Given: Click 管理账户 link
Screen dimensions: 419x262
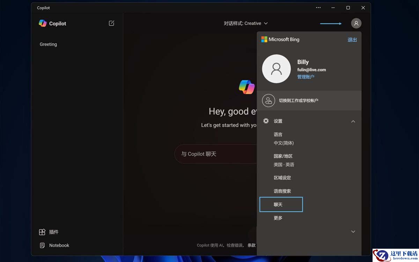Looking at the screenshot, I should point(306,77).
